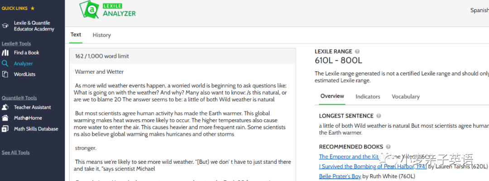Click the See All Tools link
489x181 pixels.
pos(15,153)
